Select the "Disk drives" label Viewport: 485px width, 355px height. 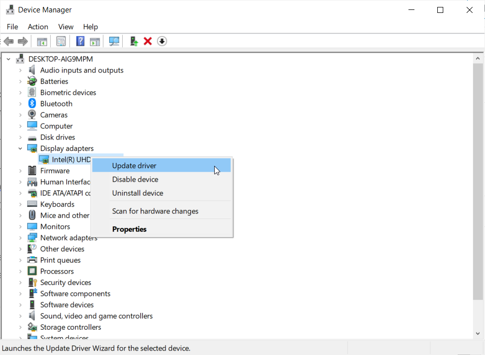click(58, 137)
